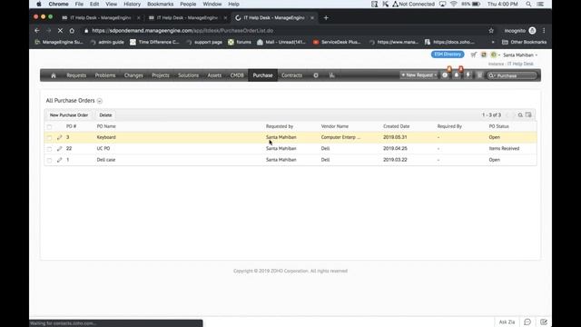The height and width of the screenshot is (327, 581).
Task: Open the Other Bookmarks folder
Action: pos(525,43)
